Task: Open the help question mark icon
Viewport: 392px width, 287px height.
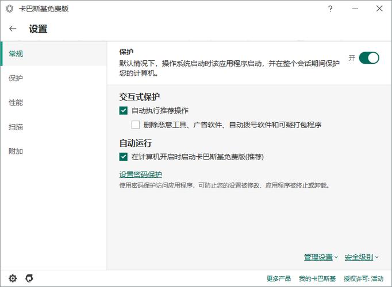Action: click(x=330, y=9)
